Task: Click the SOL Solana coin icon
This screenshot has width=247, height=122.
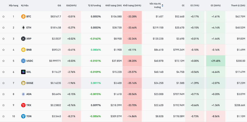Action: [23, 72]
